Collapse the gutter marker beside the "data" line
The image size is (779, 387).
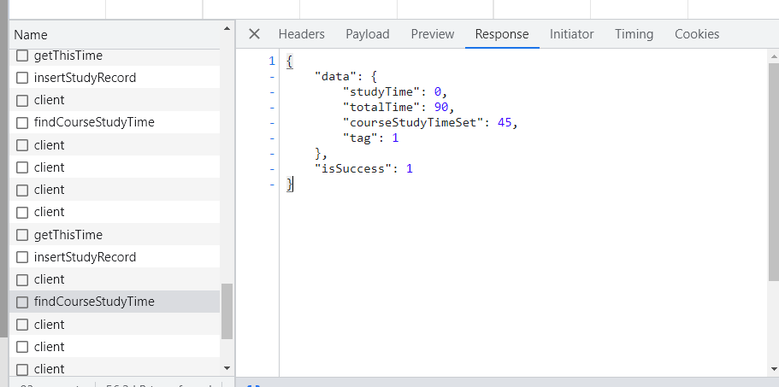click(271, 76)
